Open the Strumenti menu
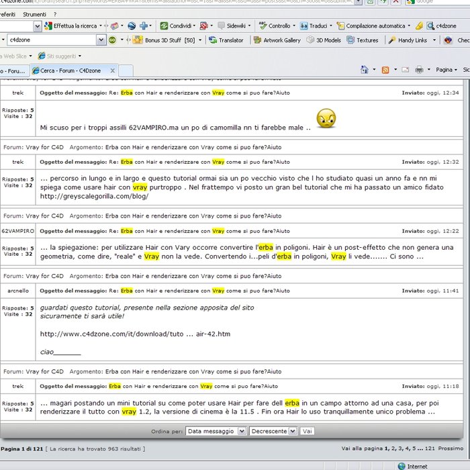The width and height of the screenshot is (470, 470). (x=34, y=14)
